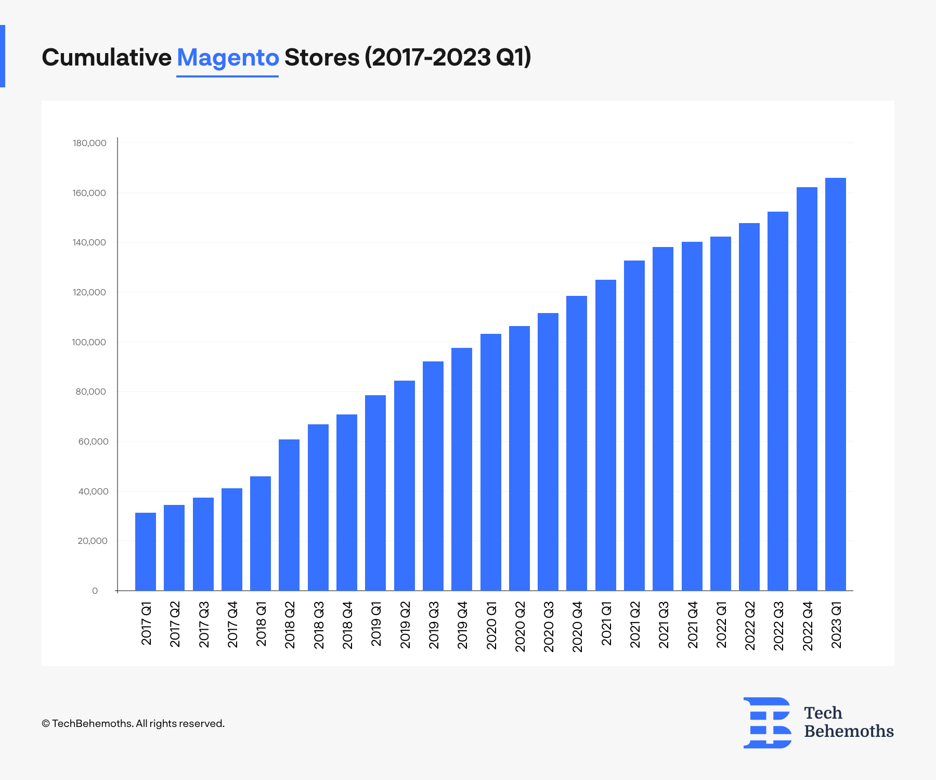Click the 2021 Q2 bar
The image size is (936, 780).
[x=634, y=426]
